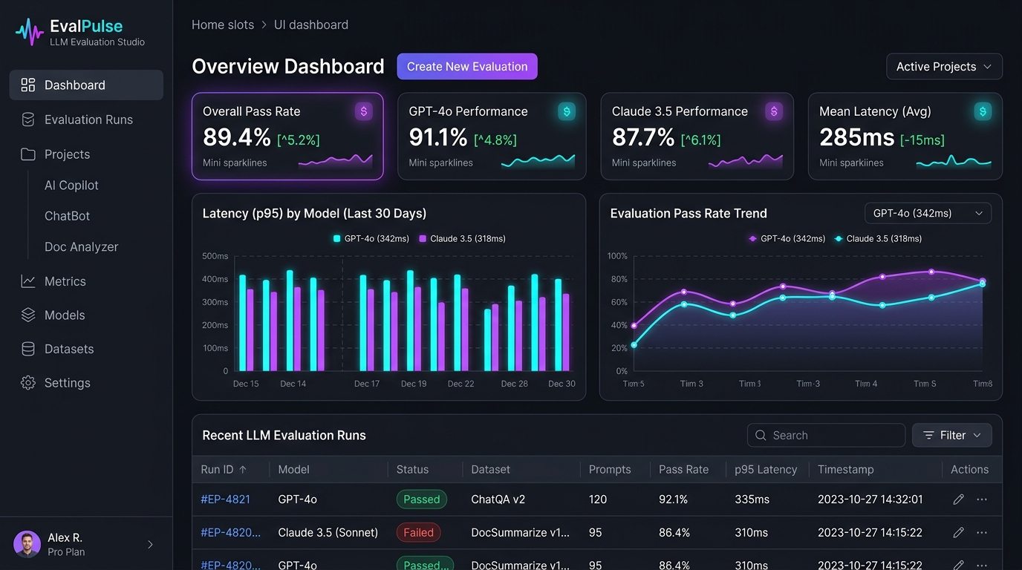Select the Overall Pass Rate card
1022x570 pixels.
pyautogui.click(x=287, y=137)
